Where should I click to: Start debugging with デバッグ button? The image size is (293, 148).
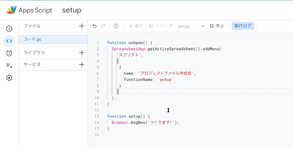pyautogui.click(x=161, y=26)
